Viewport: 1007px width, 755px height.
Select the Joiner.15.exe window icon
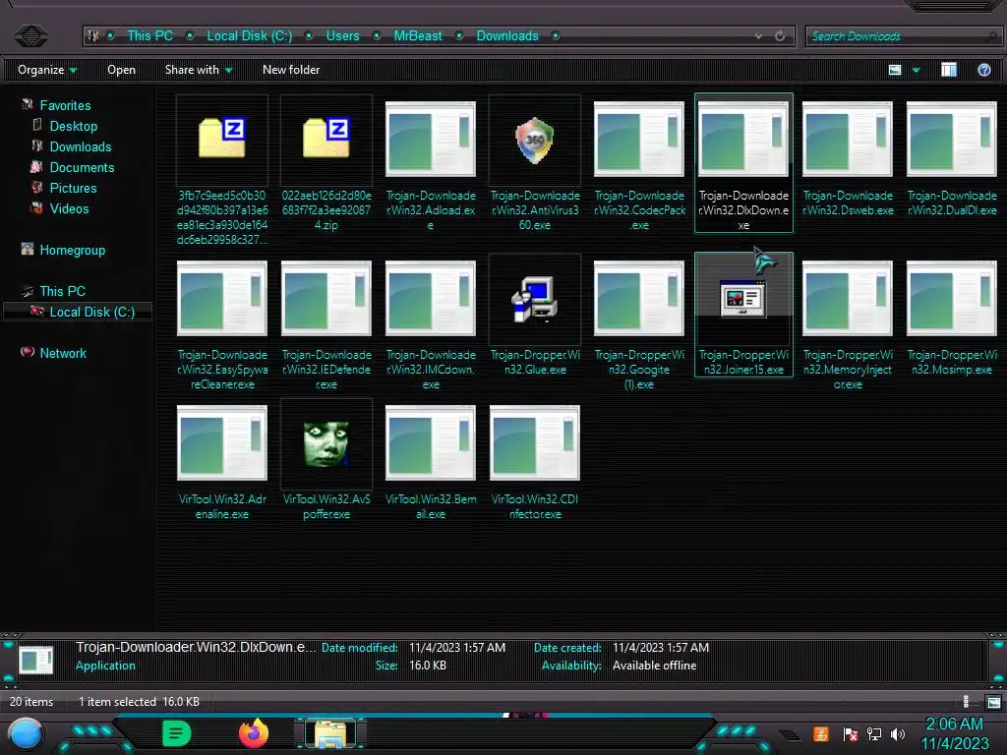pos(743,299)
